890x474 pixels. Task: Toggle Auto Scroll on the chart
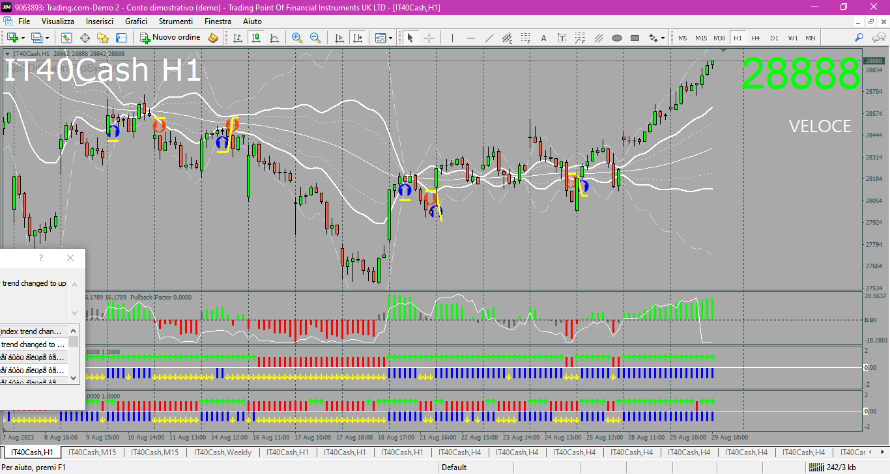(339, 38)
